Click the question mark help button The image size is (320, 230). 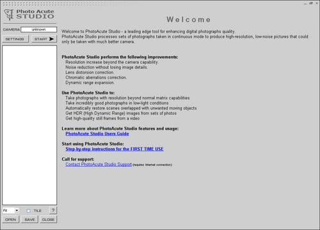point(53,210)
